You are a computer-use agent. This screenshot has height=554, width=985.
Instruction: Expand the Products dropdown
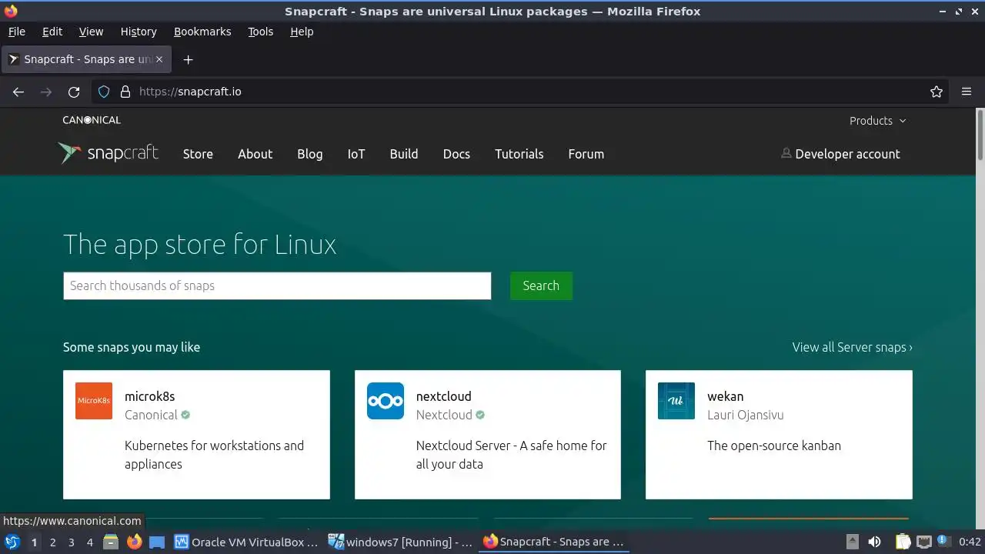[x=878, y=121]
